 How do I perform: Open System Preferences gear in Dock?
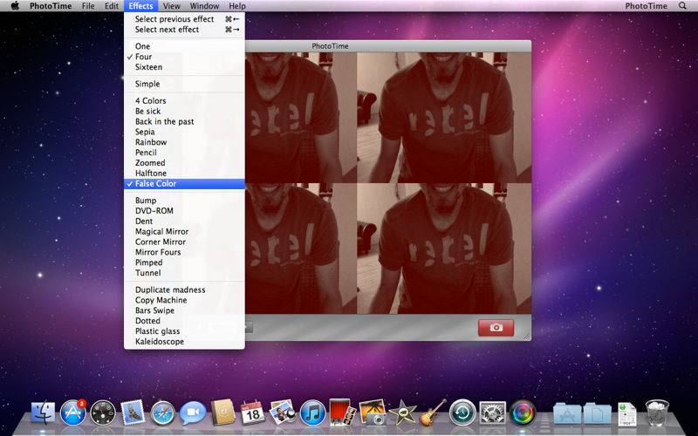coord(493,411)
